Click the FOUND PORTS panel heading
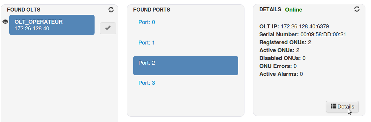The width and height of the screenshot is (371, 122). point(152,10)
